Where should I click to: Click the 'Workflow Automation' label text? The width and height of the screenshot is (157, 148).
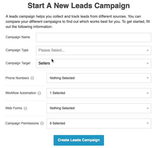coord(21,93)
